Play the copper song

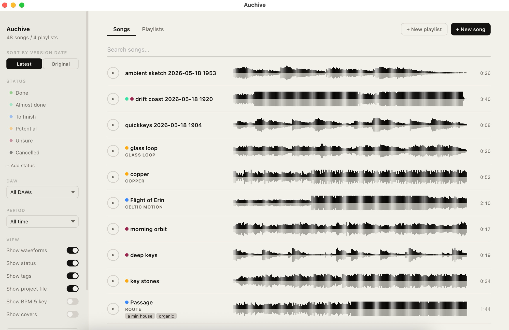[113, 177]
